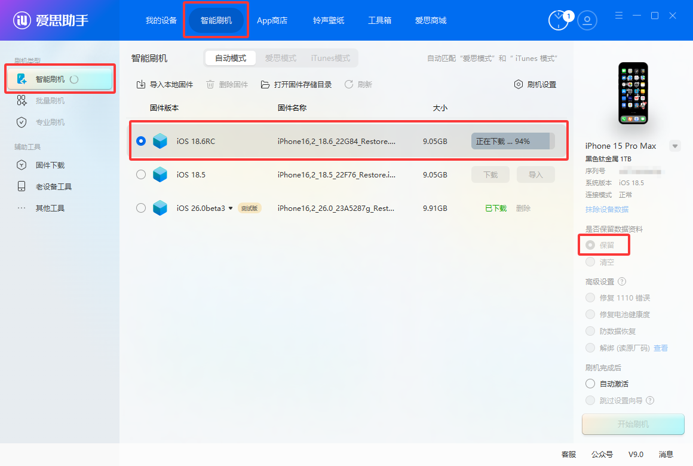Switch to the 我的设备 tab
This screenshot has width=693, height=466.
click(x=161, y=20)
